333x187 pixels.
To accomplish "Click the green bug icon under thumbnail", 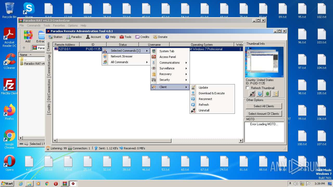I will coord(267,94).
